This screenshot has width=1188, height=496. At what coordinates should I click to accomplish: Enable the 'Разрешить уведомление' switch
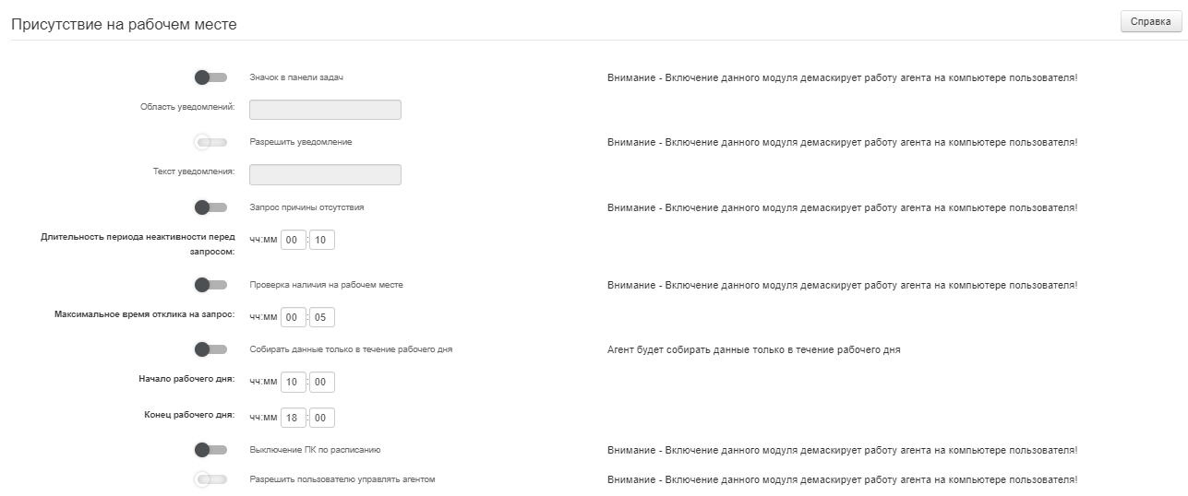tap(210, 142)
